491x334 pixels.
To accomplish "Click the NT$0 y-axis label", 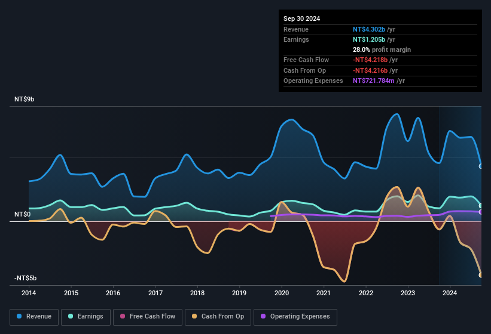I will pos(23,215).
